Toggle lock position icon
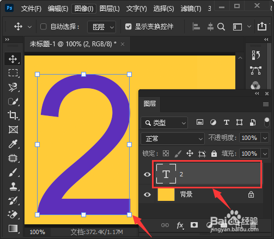This screenshot has width=274, height=239. pos(190,154)
